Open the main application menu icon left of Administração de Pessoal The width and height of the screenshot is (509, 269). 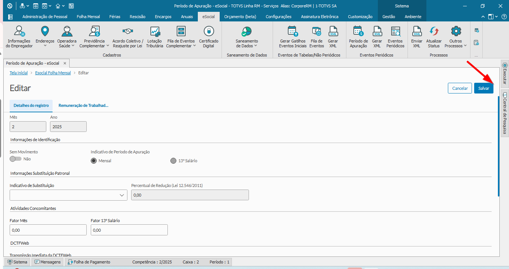tap(10, 17)
